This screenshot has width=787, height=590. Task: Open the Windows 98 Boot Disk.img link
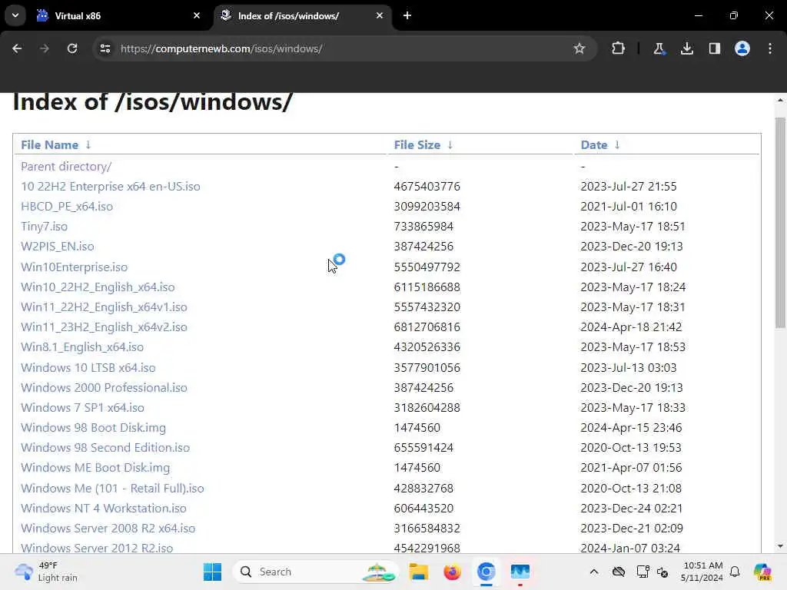pyautogui.click(x=93, y=428)
